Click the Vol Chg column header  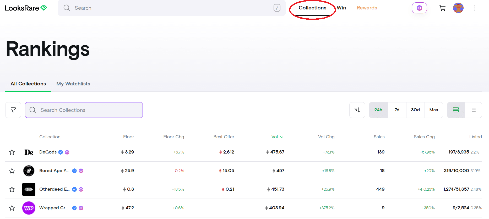tap(326, 137)
